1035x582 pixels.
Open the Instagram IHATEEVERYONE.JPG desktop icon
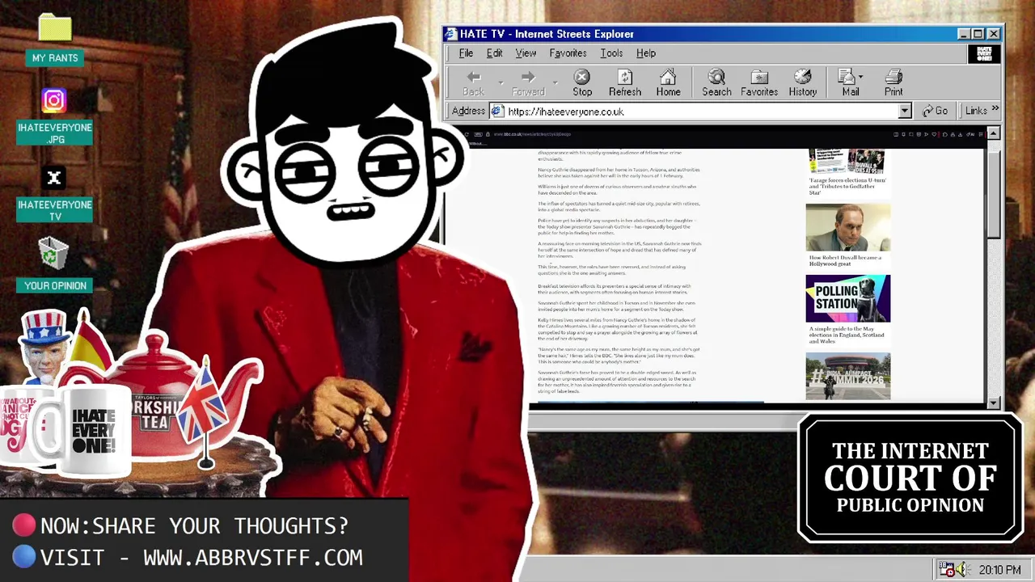coord(54,100)
